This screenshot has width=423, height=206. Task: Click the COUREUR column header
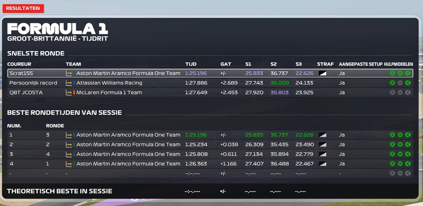click(19, 64)
